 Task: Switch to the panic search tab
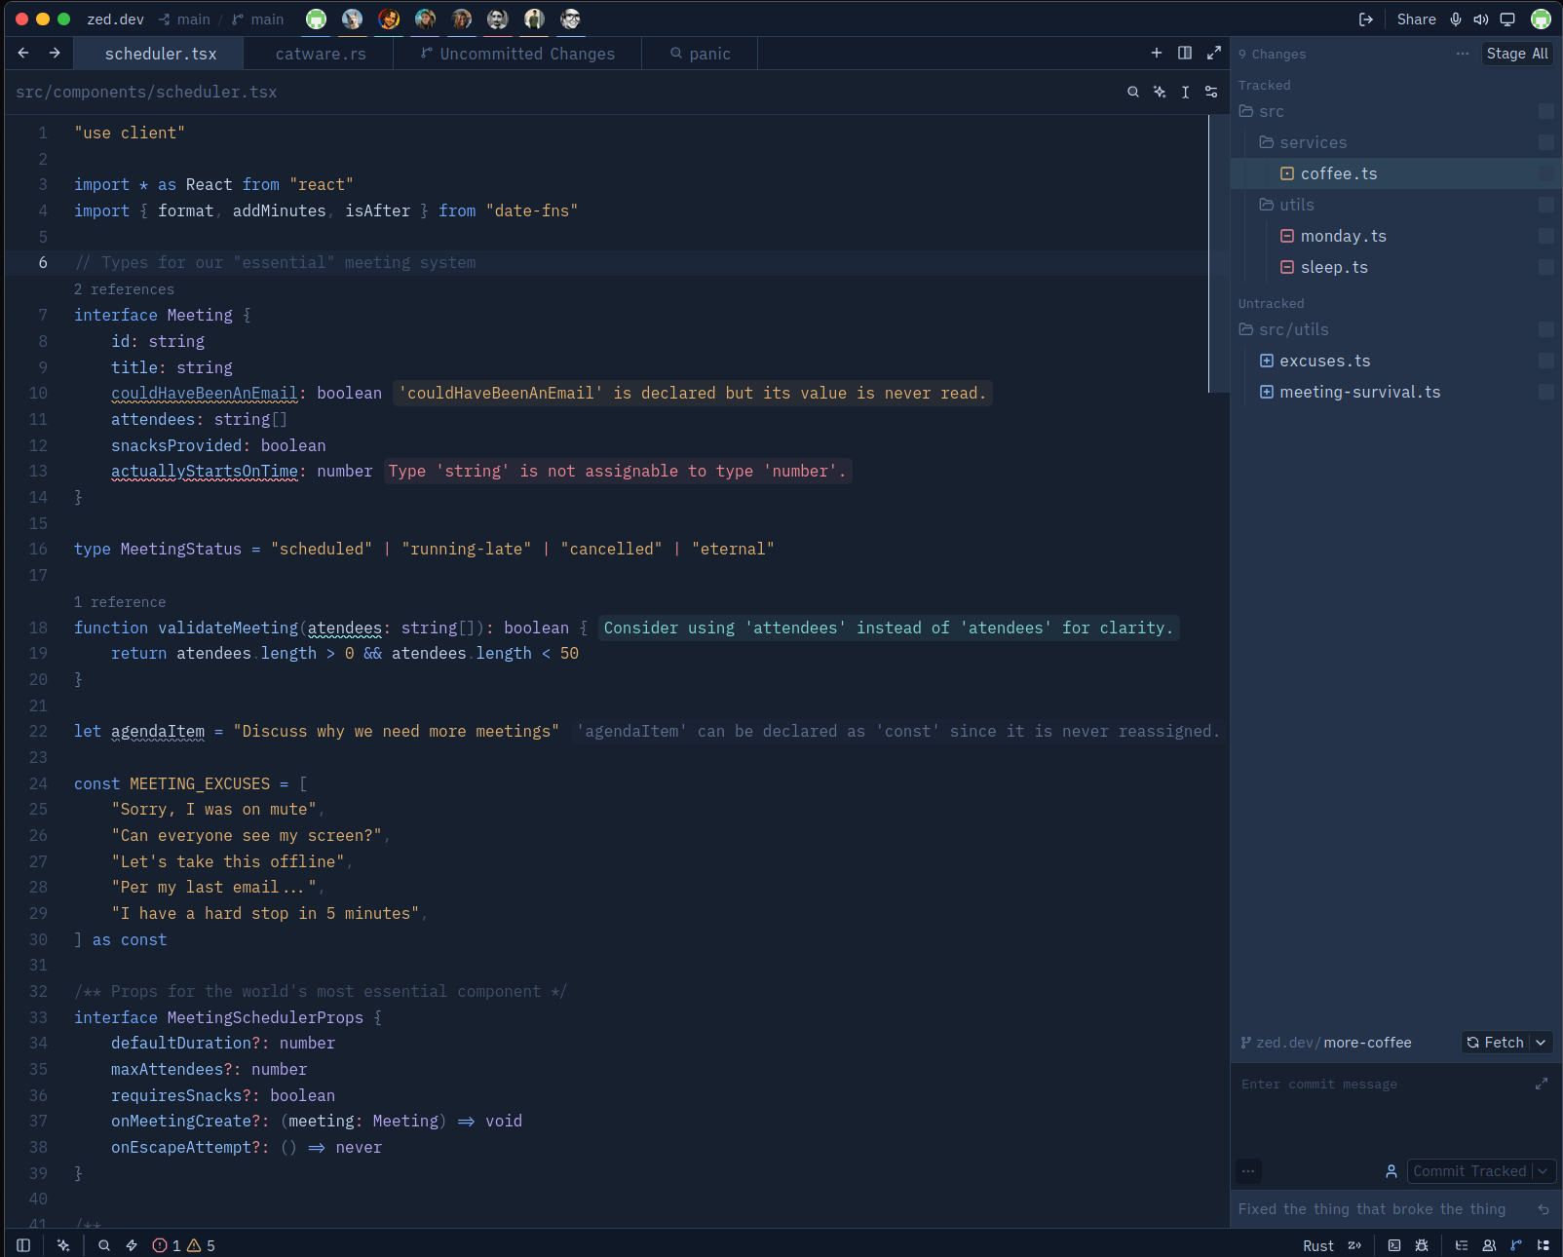(x=700, y=54)
